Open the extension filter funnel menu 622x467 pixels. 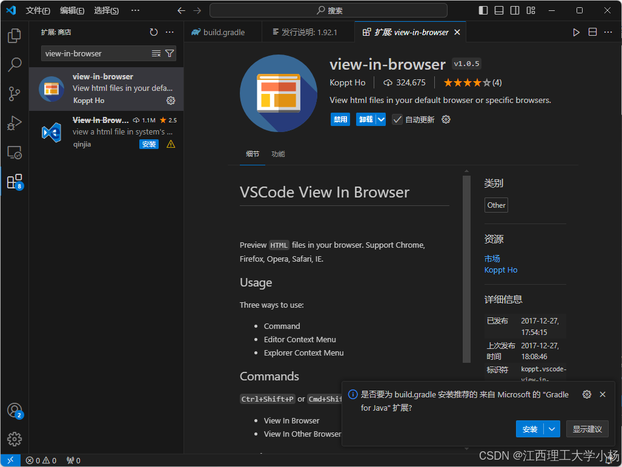click(170, 53)
